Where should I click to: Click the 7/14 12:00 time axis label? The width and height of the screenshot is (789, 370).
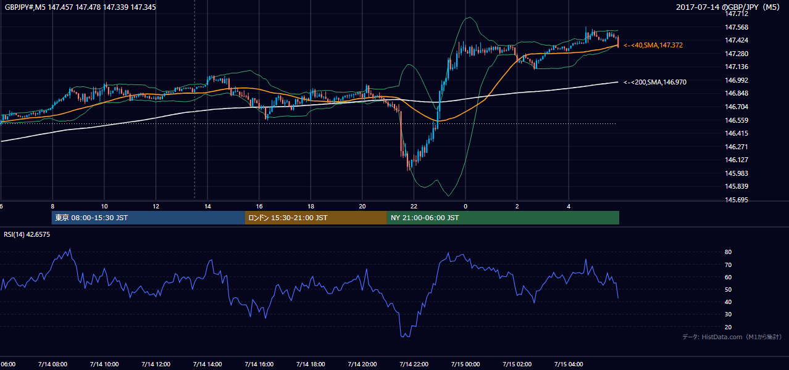(156, 364)
